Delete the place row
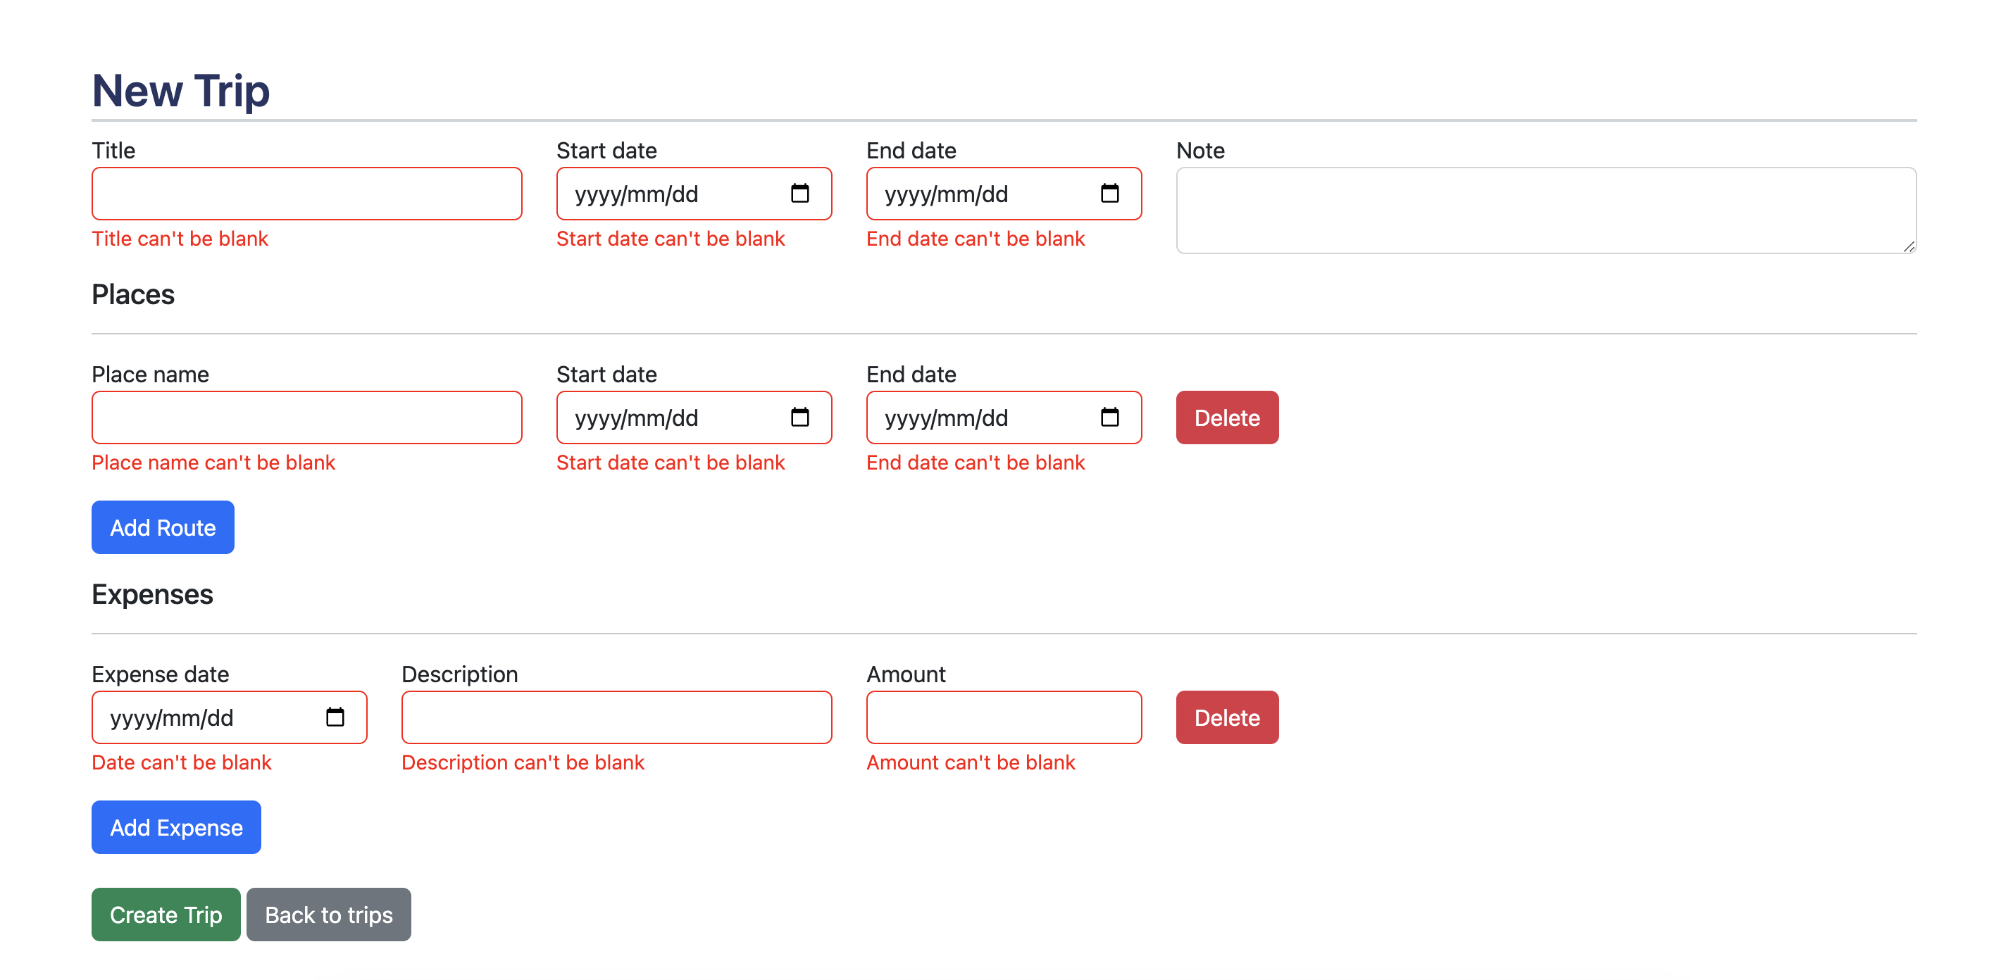 point(1226,417)
